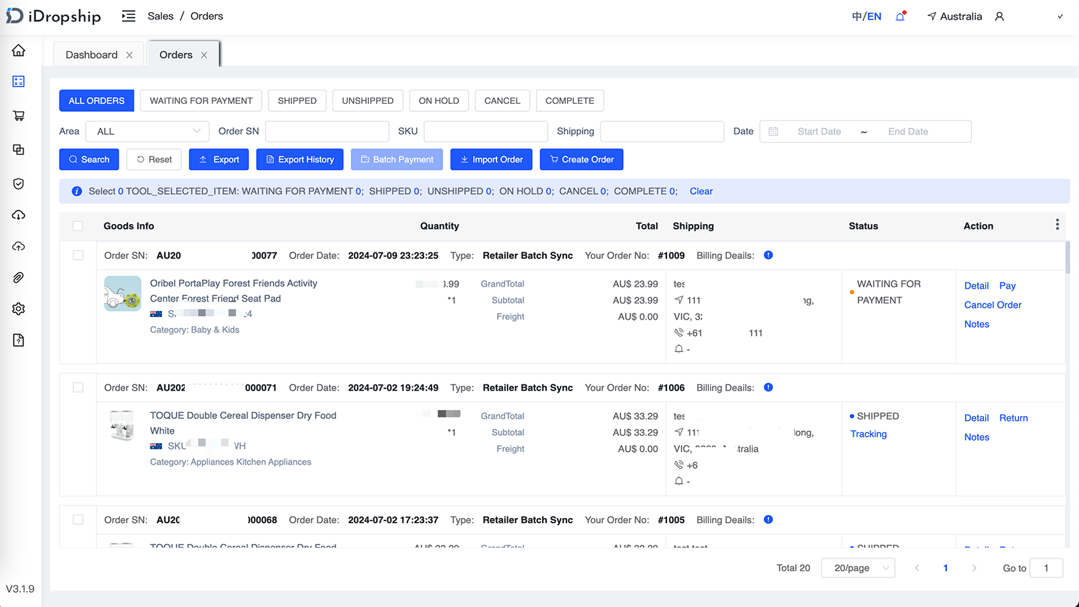Click the Start Date field
This screenshot has width=1079, height=607.
click(819, 132)
